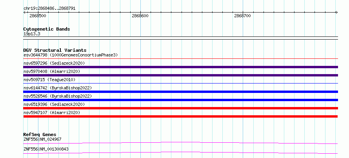Click the RefSeq Genes track heading
The height and width of the screenshot is (158, 349).
40,134
